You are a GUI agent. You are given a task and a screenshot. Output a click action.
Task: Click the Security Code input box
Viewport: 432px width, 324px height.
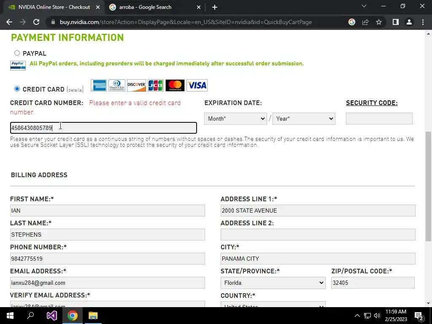pyautogui.click(x=379, y=119)
